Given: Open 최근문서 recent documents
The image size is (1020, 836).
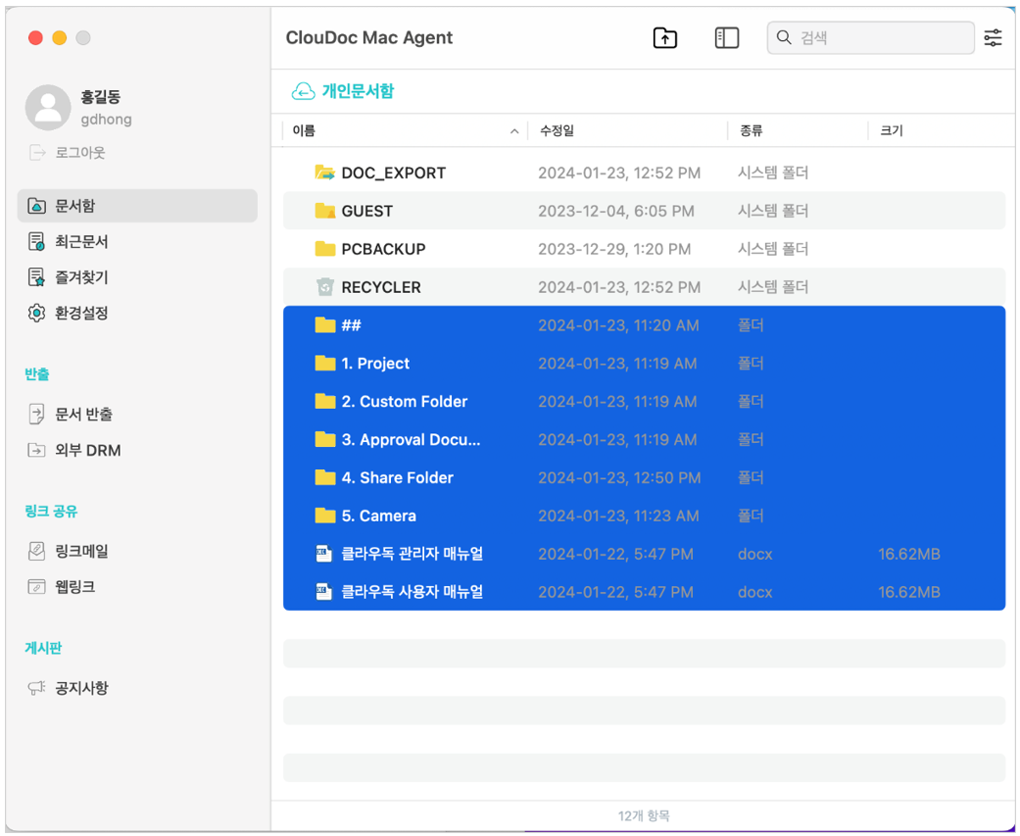Looking at the screenshot, I should pos(81,241).
